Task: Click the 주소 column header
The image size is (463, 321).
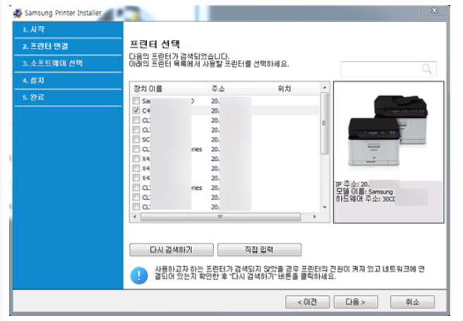Action: (x=241, y=89)
